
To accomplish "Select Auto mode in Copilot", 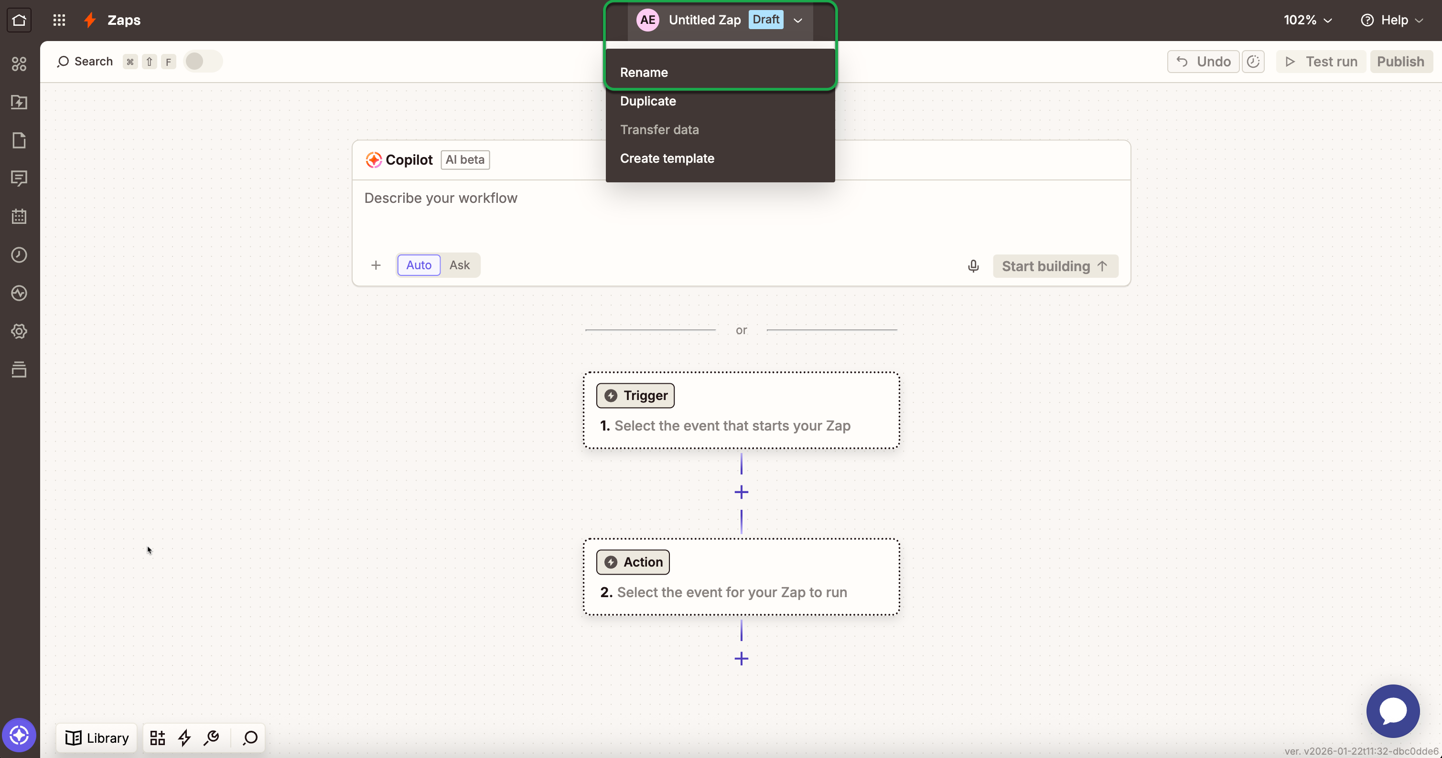I will pyautogui.click(x=418, y=265).
